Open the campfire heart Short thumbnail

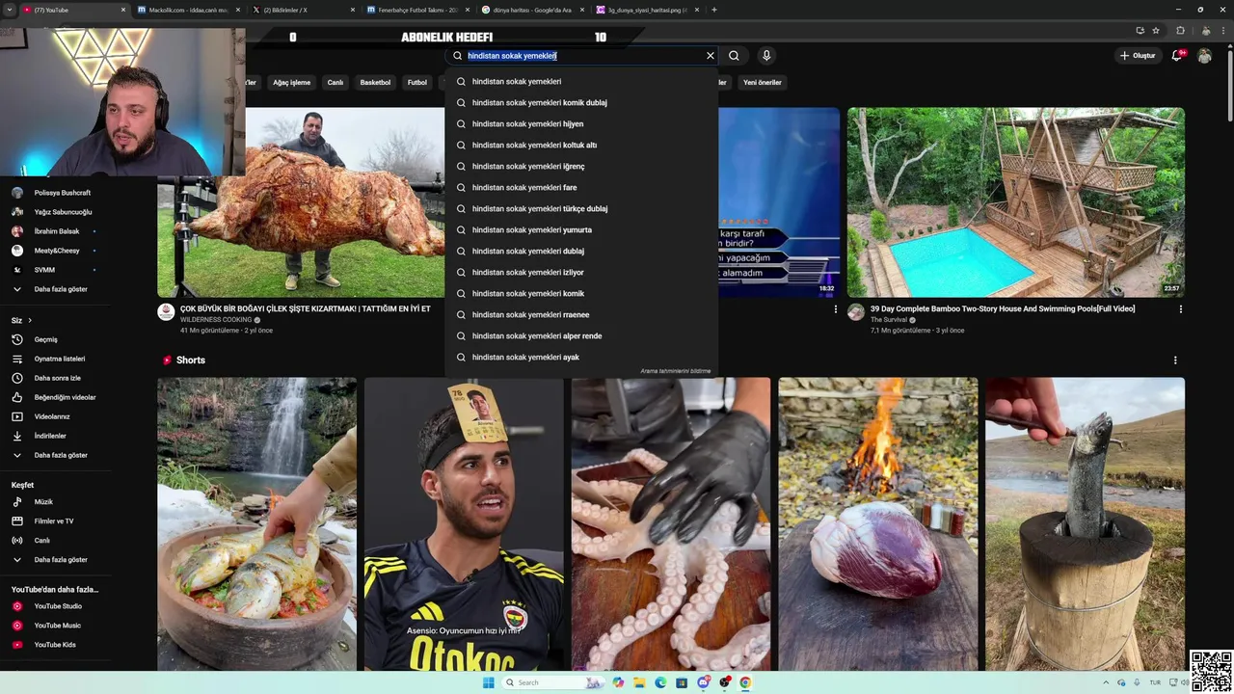[878, 524]
